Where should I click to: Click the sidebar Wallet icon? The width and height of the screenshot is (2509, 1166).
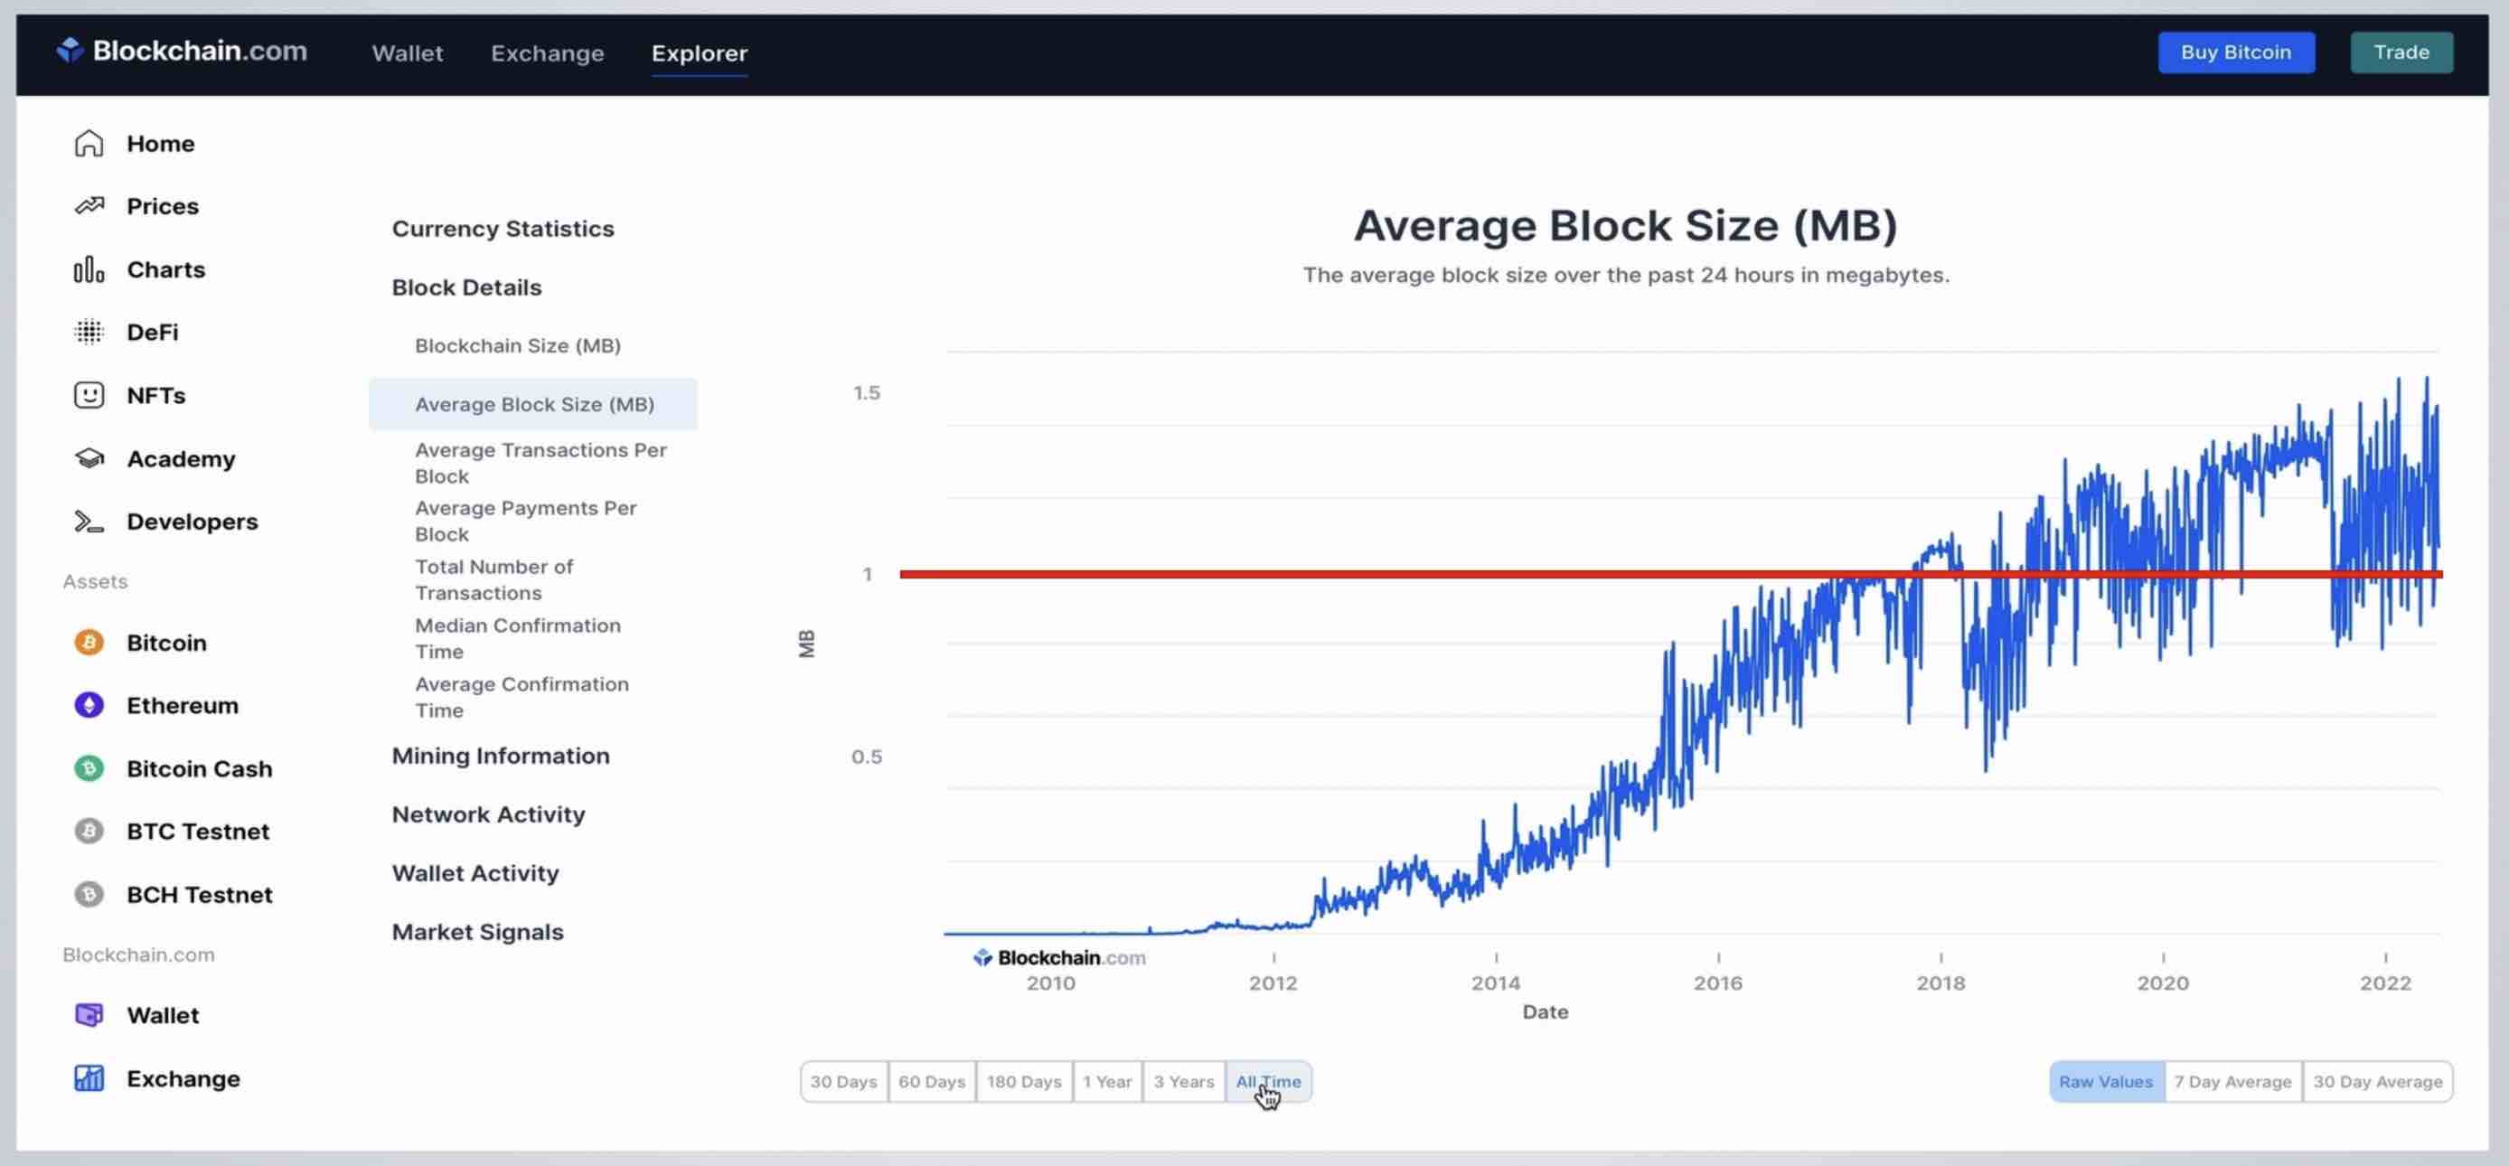point(89,1014)
